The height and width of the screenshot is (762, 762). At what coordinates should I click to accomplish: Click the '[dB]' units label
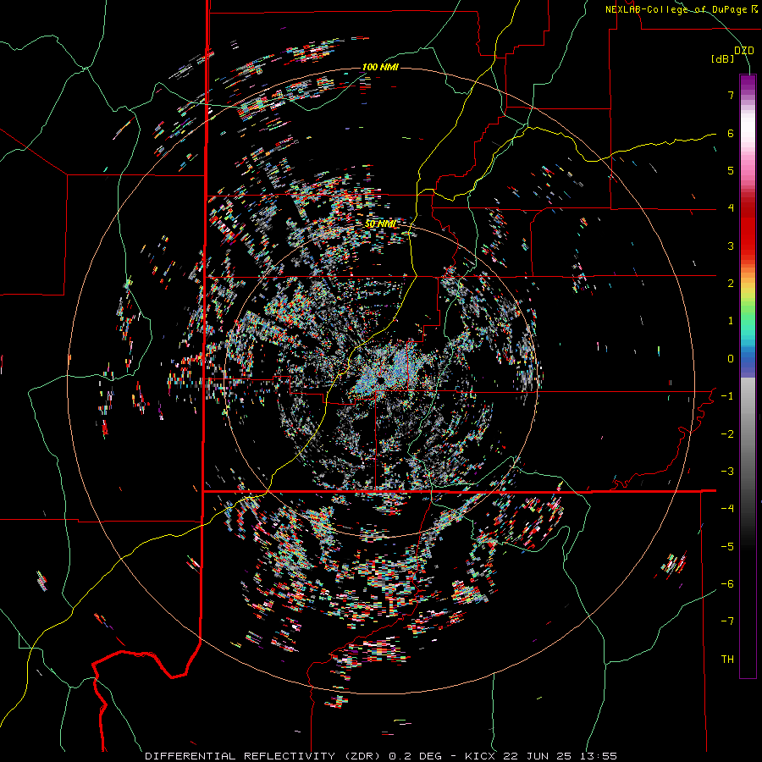[x=723, y=59]
